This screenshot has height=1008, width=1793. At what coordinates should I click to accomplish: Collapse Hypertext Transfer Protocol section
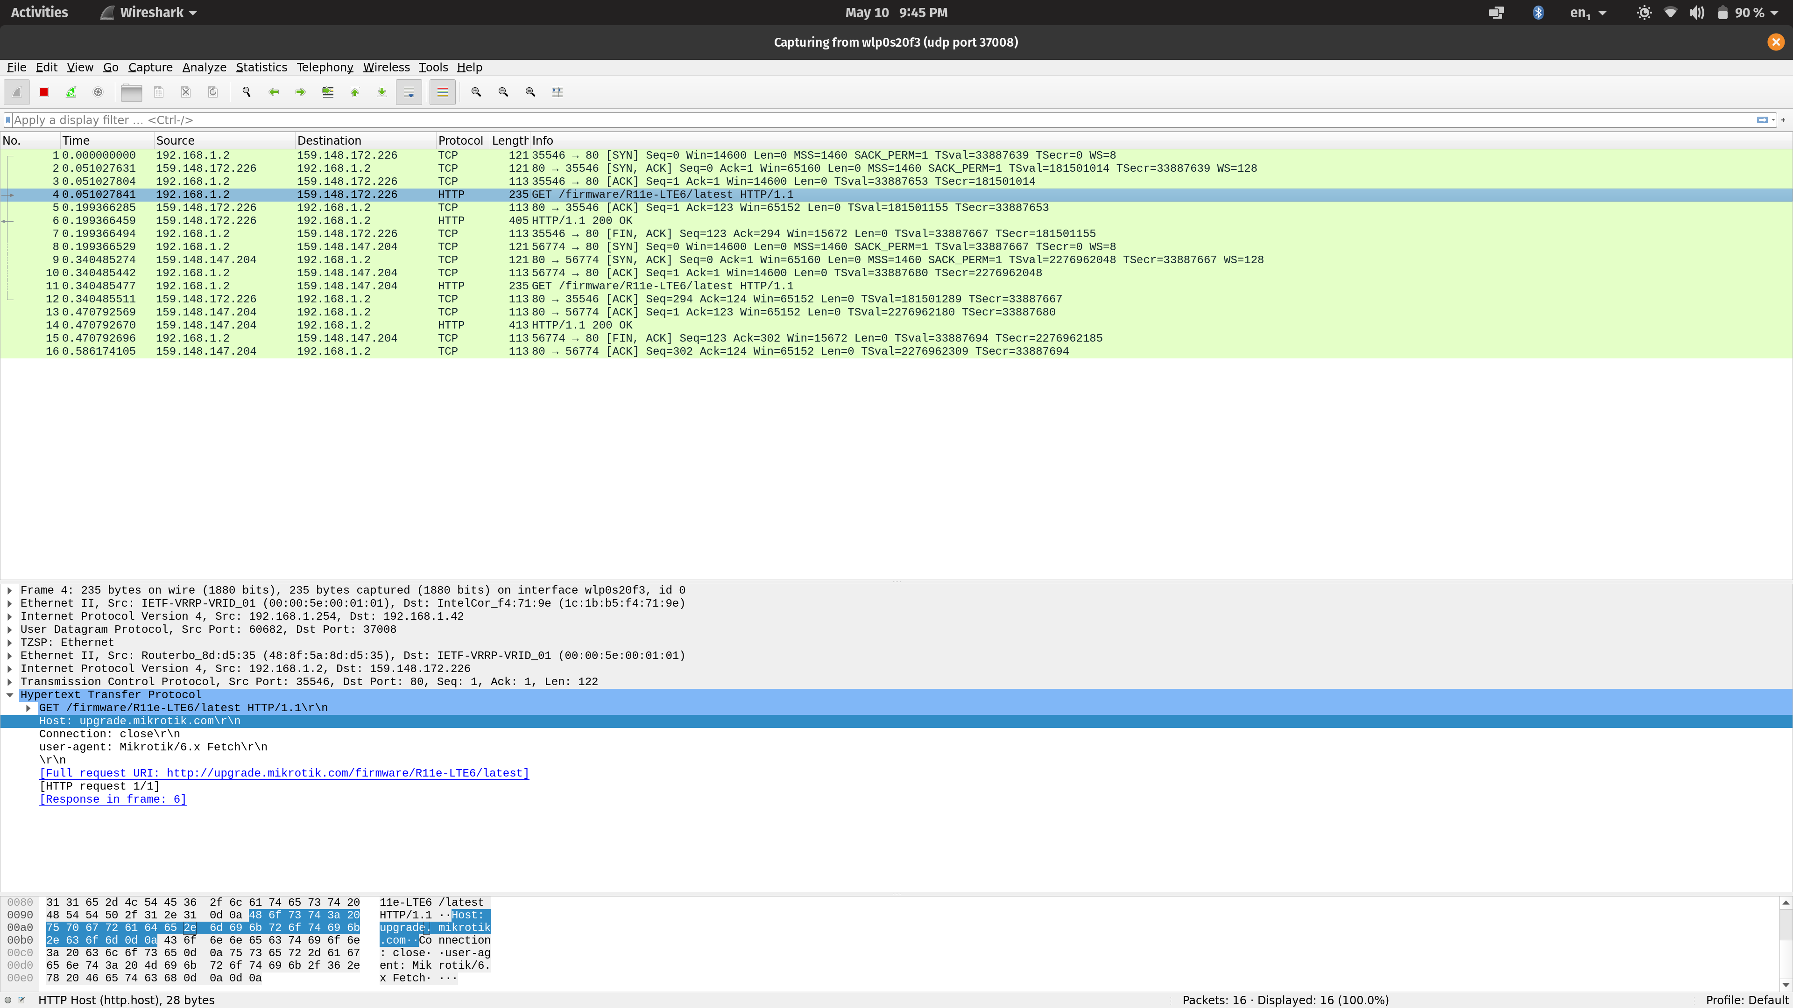10,695
